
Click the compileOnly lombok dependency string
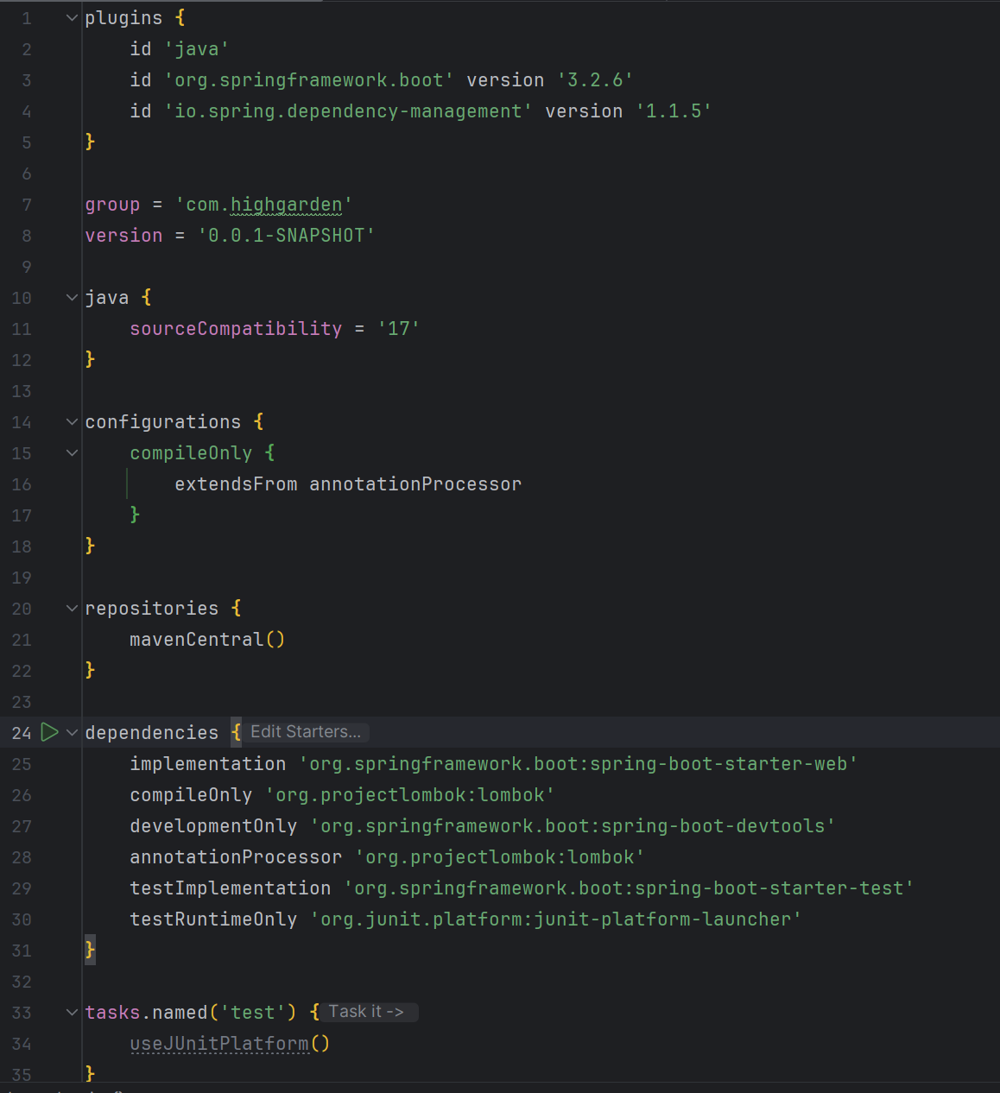[410, 795]
